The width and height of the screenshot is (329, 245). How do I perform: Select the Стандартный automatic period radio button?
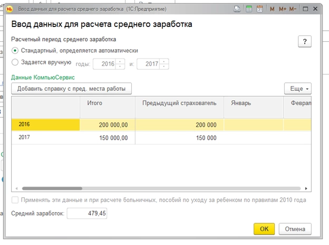pos(15,51)
